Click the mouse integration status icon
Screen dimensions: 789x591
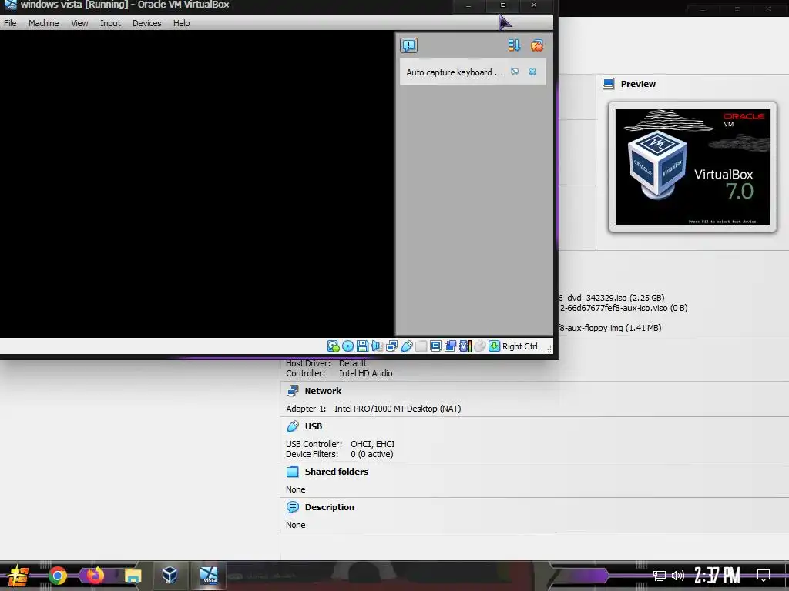480,346
